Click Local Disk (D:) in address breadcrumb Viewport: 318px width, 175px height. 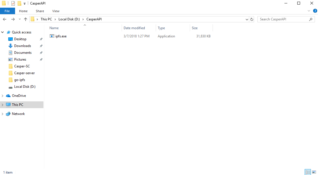point(69,19)
